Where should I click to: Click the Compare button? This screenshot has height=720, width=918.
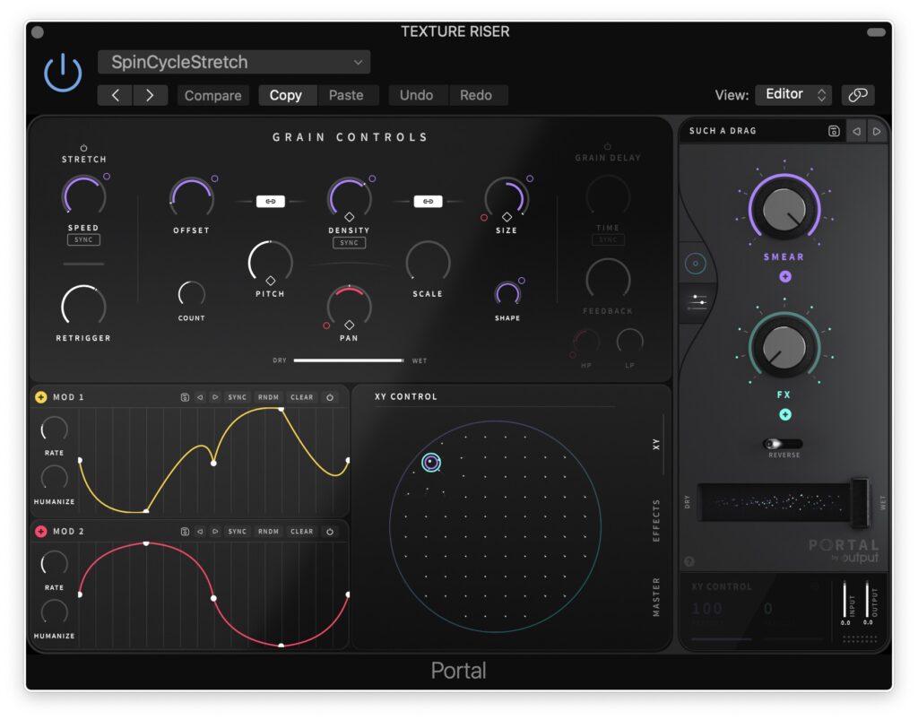pyautogui.click(x=212, y=95)
